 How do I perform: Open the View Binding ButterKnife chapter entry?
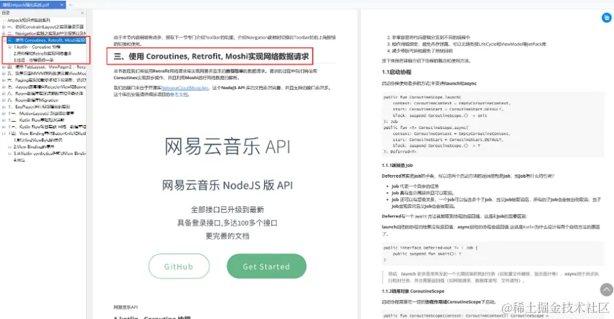(47, 133)
